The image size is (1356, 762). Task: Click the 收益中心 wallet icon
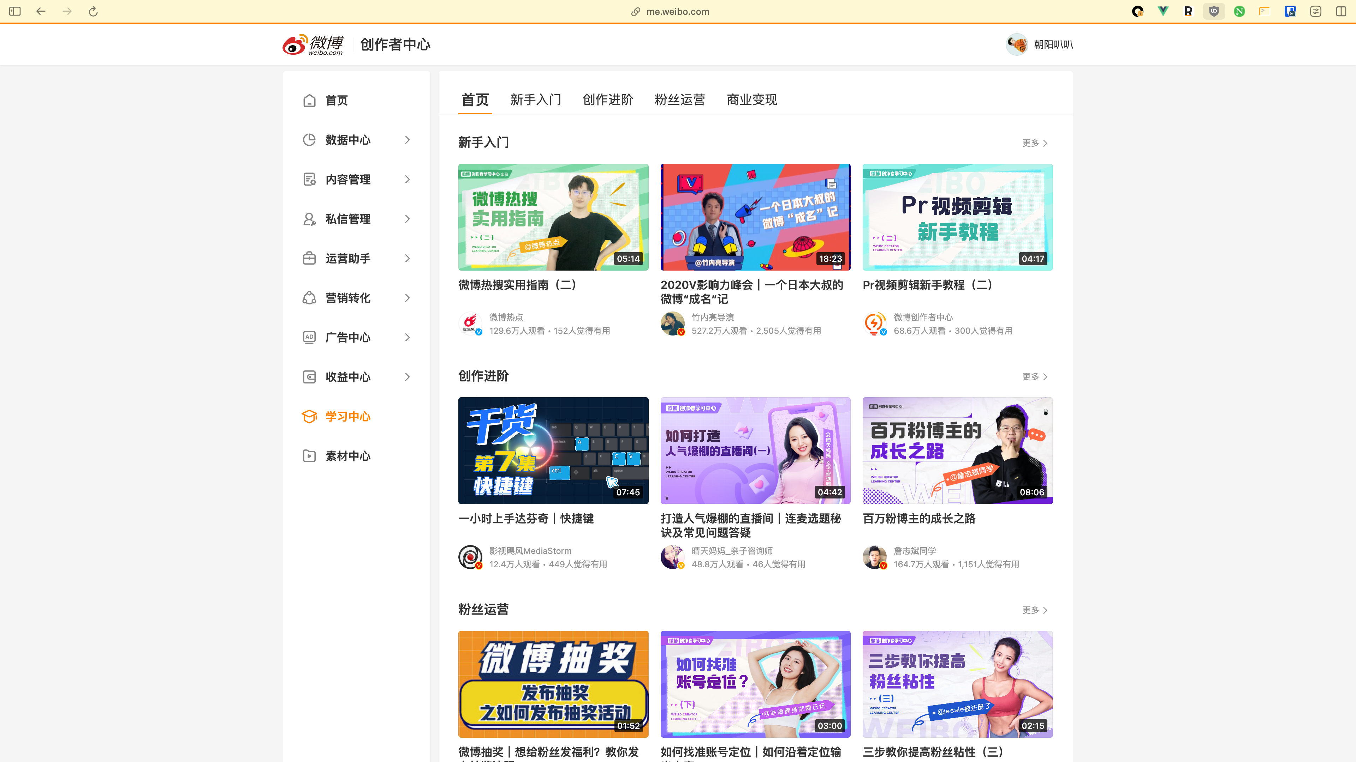(x=310, y=376)
